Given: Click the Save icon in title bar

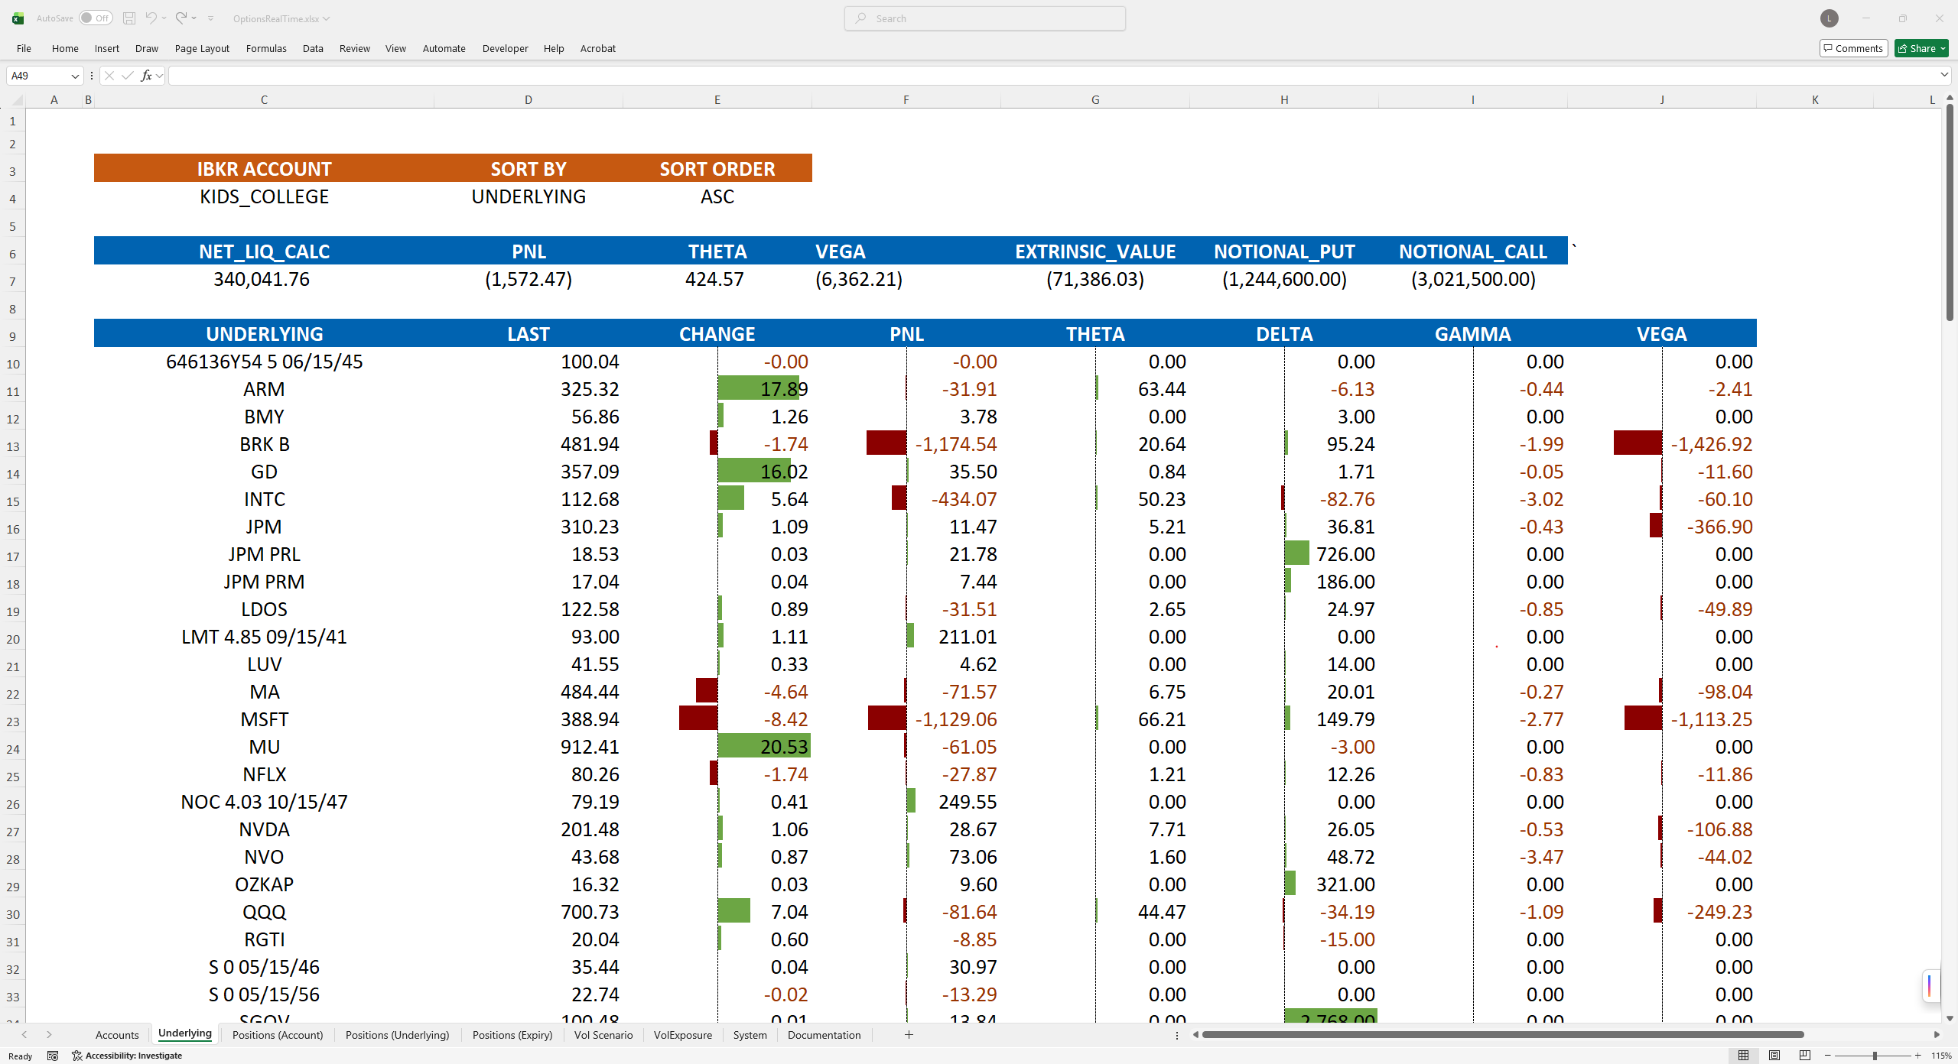Looking at the screenshot, I should (x=129, y=18).
